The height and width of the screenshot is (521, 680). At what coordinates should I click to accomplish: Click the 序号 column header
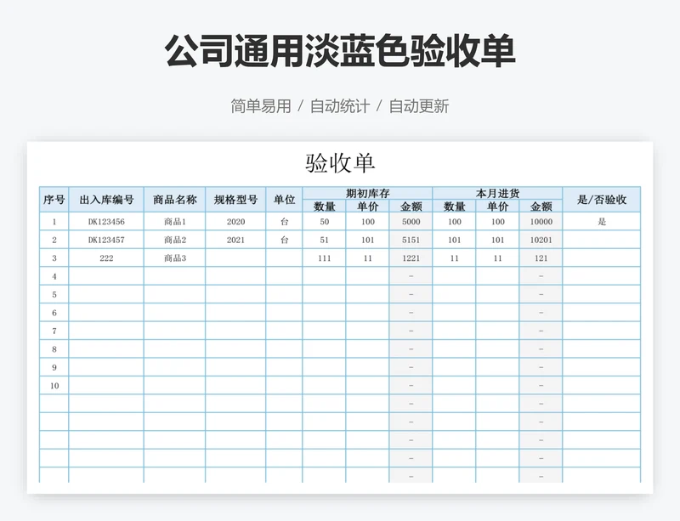pos(54,200)
